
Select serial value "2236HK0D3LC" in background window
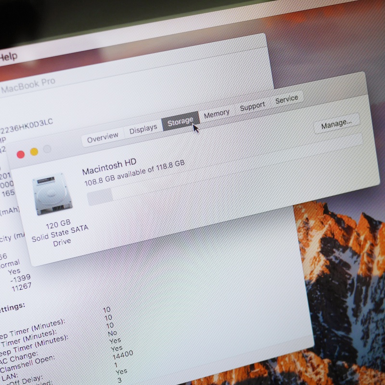pos(26,126)
